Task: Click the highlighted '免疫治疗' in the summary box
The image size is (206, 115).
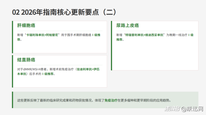Action: click(x=111, y=100)
